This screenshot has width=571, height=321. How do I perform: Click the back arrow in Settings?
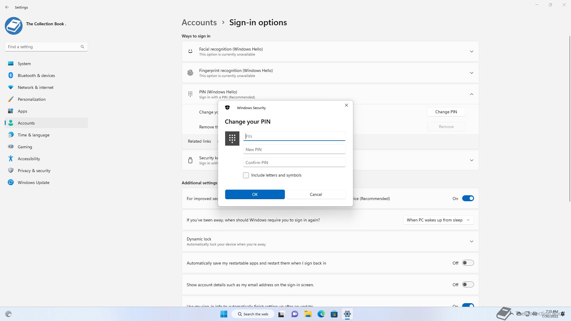point(7,7)
